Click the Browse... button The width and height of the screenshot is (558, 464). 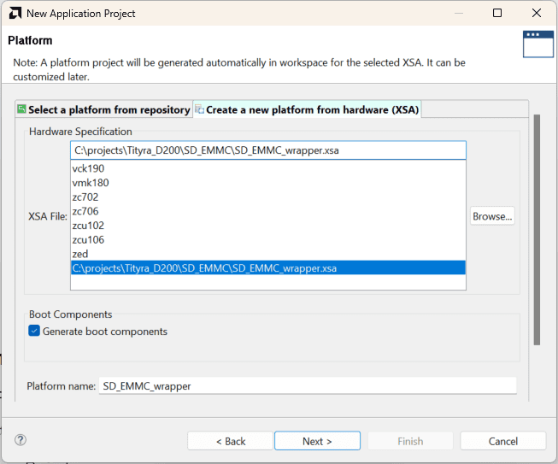pos(492,216)
